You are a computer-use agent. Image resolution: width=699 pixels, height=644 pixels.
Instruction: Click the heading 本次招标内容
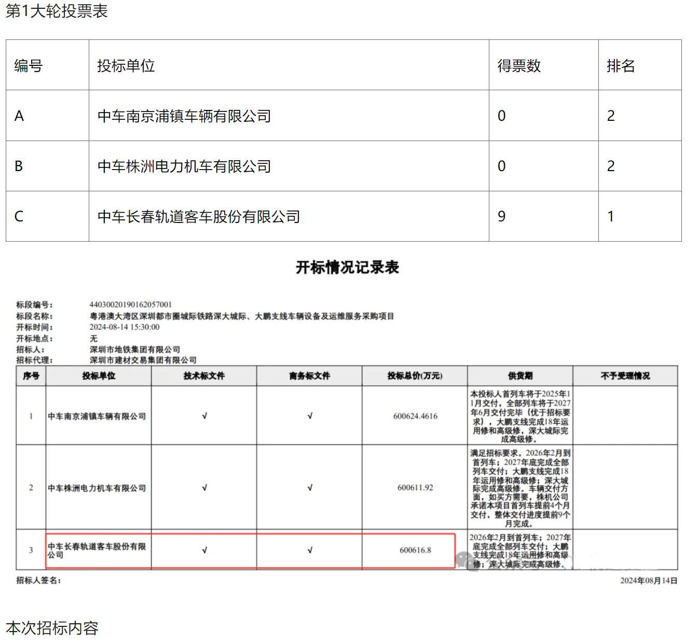(52, 628)
